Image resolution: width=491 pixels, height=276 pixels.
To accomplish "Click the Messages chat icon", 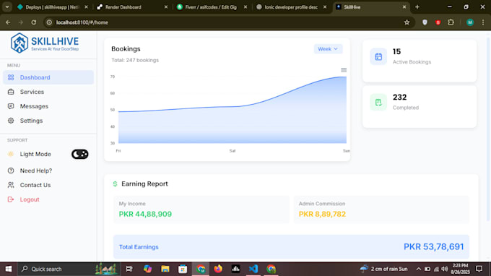I will [x=11, y=106].
